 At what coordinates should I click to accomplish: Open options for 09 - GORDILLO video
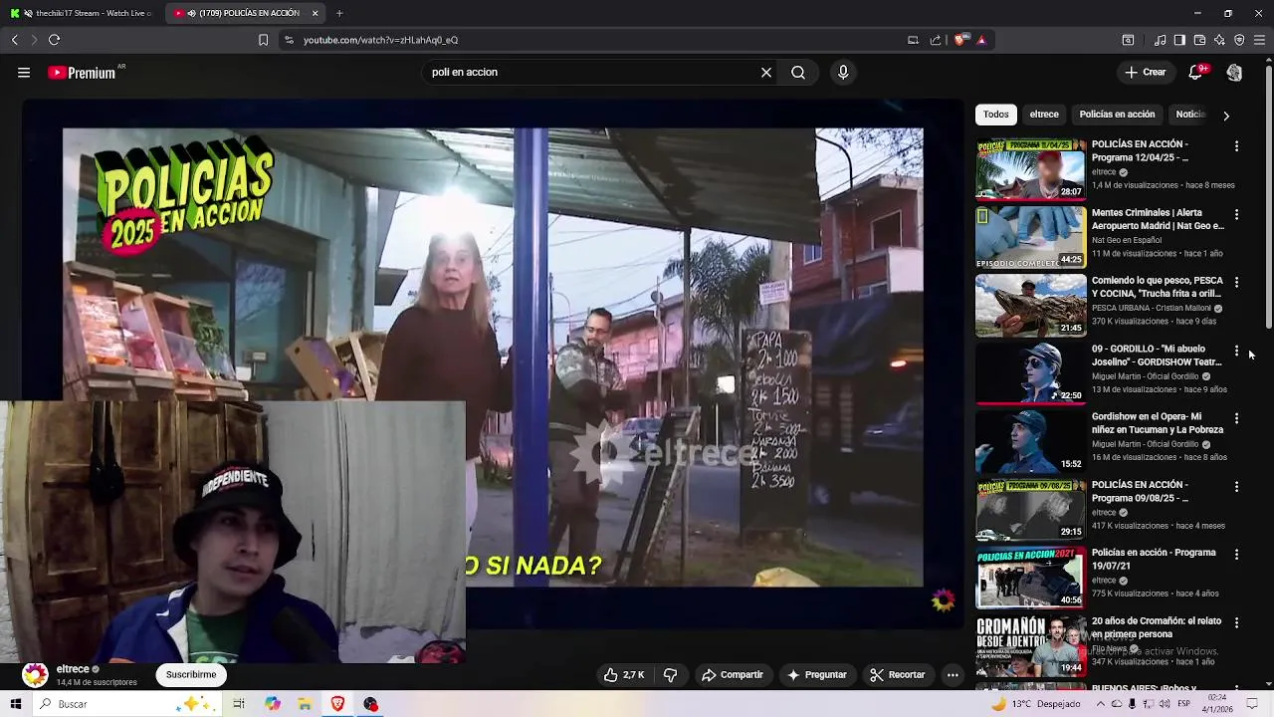point(1236,351)
